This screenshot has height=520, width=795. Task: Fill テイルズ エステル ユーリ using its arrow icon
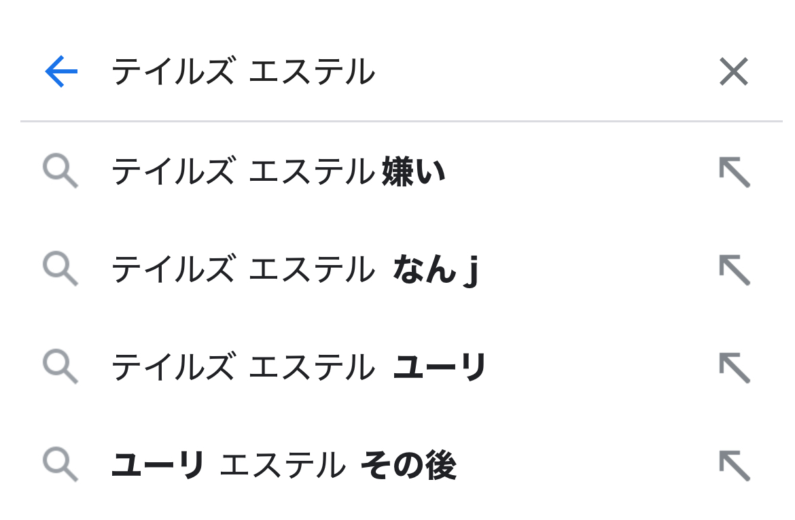(734, 368)
